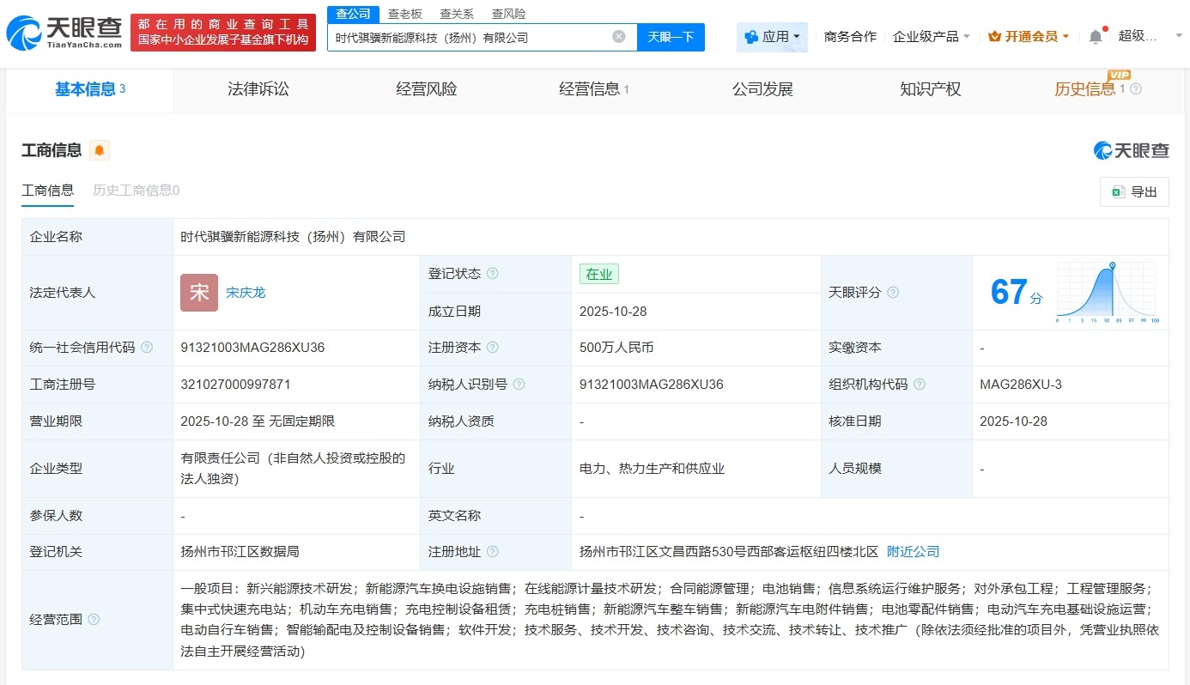Click the crown icon beside 开通会员
The height and width of the screenshot is (685, 1190).
point(996,35)
